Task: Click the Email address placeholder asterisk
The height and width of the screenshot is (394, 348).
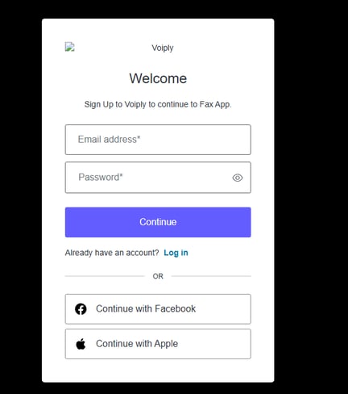Action: pos(139,137)
